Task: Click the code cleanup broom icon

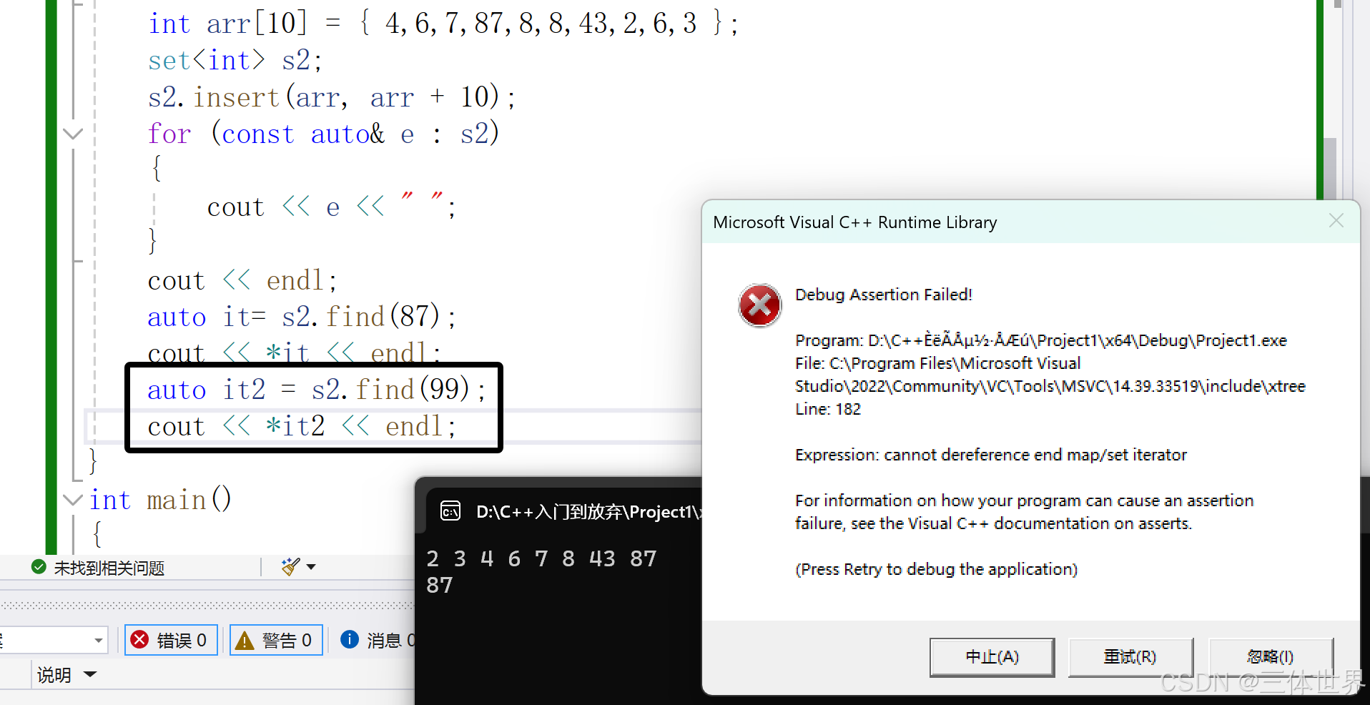Action: pyautogui.click(x=289, y=566)
